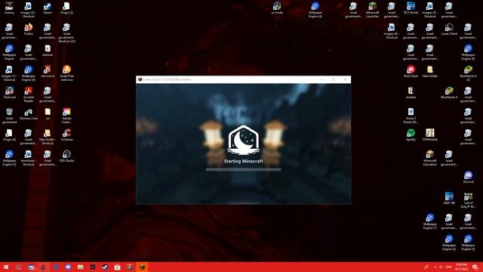Select the textures file on desktop

[48, 51]
